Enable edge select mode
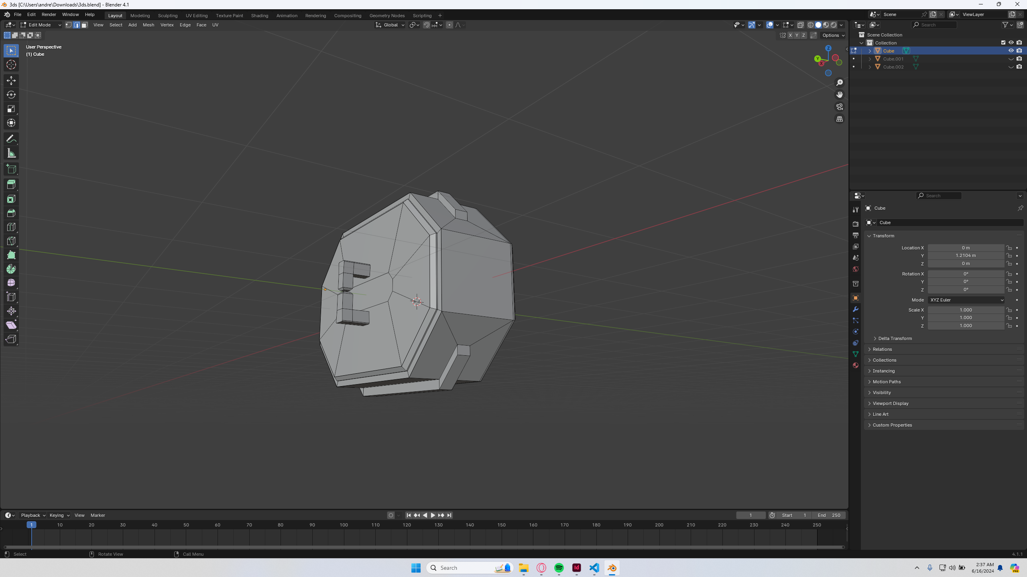 tap(77, 25)
